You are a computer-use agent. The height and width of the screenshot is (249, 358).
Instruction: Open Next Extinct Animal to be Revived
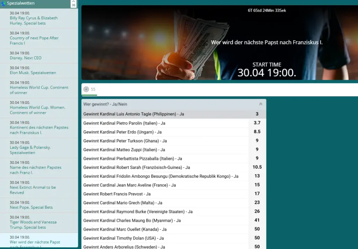click(39, 187)
